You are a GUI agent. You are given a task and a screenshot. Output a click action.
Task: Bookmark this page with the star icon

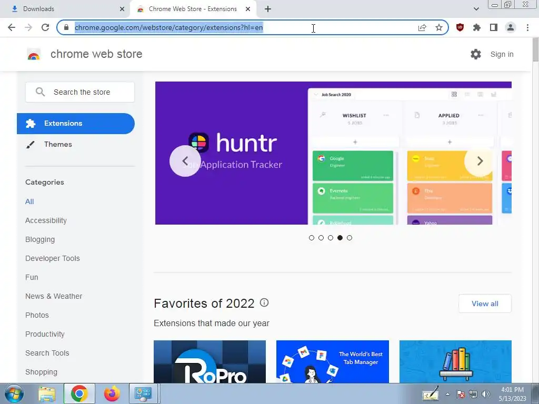click(439, 27)
